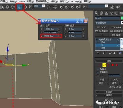Click the 循环 button
123x108 pixels.
point(114,84)
